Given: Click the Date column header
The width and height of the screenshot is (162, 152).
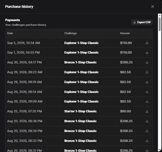Looking at the screenshot, I should pos(10,33).
